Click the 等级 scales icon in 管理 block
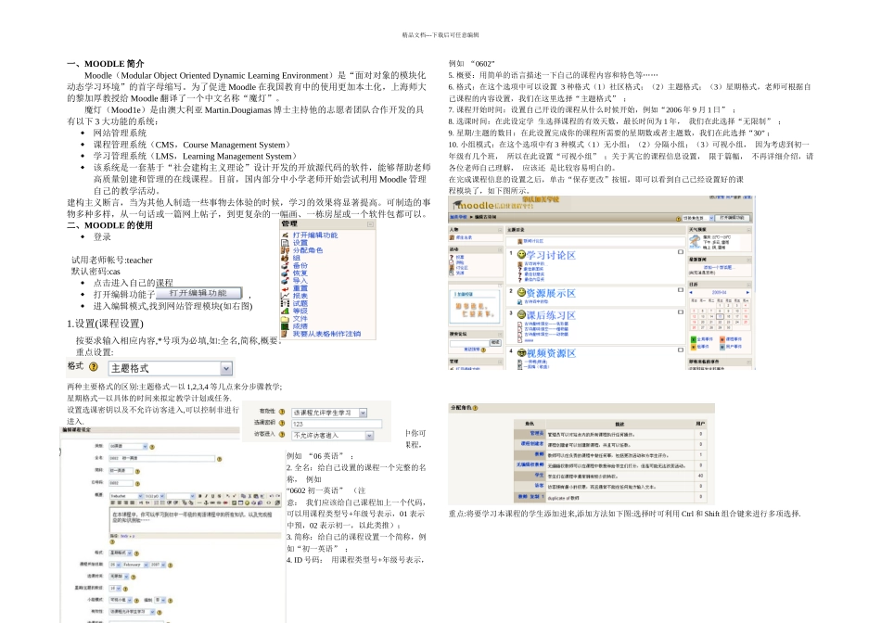881x623 pixels. tap(286, 311)
